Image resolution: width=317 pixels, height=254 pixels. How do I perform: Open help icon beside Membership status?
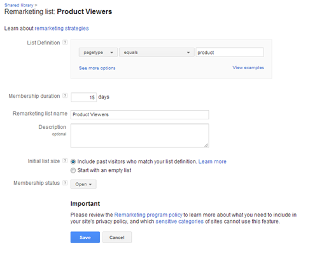(65, 183)
